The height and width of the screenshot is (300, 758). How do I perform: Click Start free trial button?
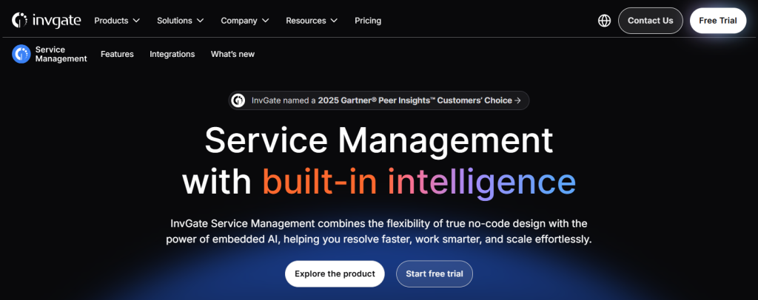coord(434,274)
